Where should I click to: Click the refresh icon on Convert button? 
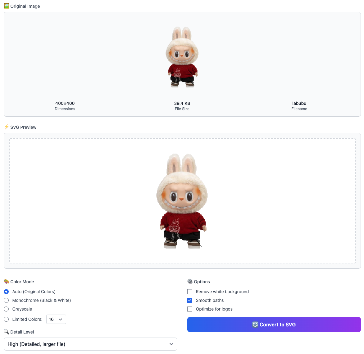tap(255, 325)
